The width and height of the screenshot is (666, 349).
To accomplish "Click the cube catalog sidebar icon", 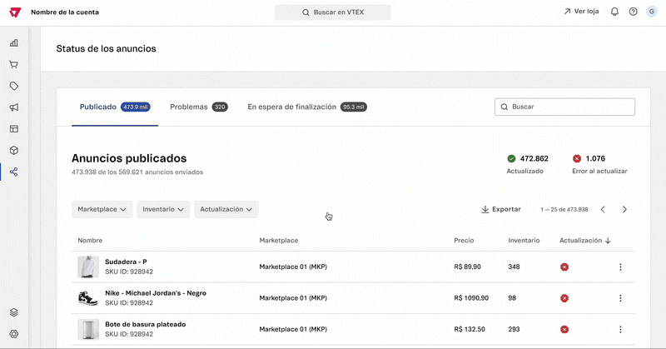I will coord(14,151).
